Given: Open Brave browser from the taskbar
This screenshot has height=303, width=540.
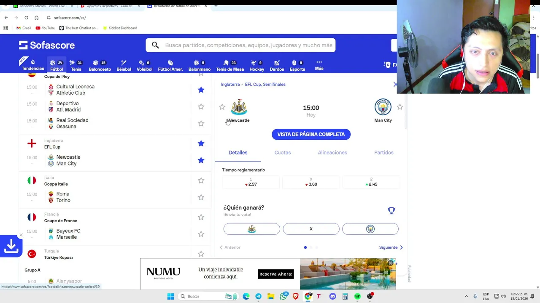Looking at the screenshot, I should point(295,296).
